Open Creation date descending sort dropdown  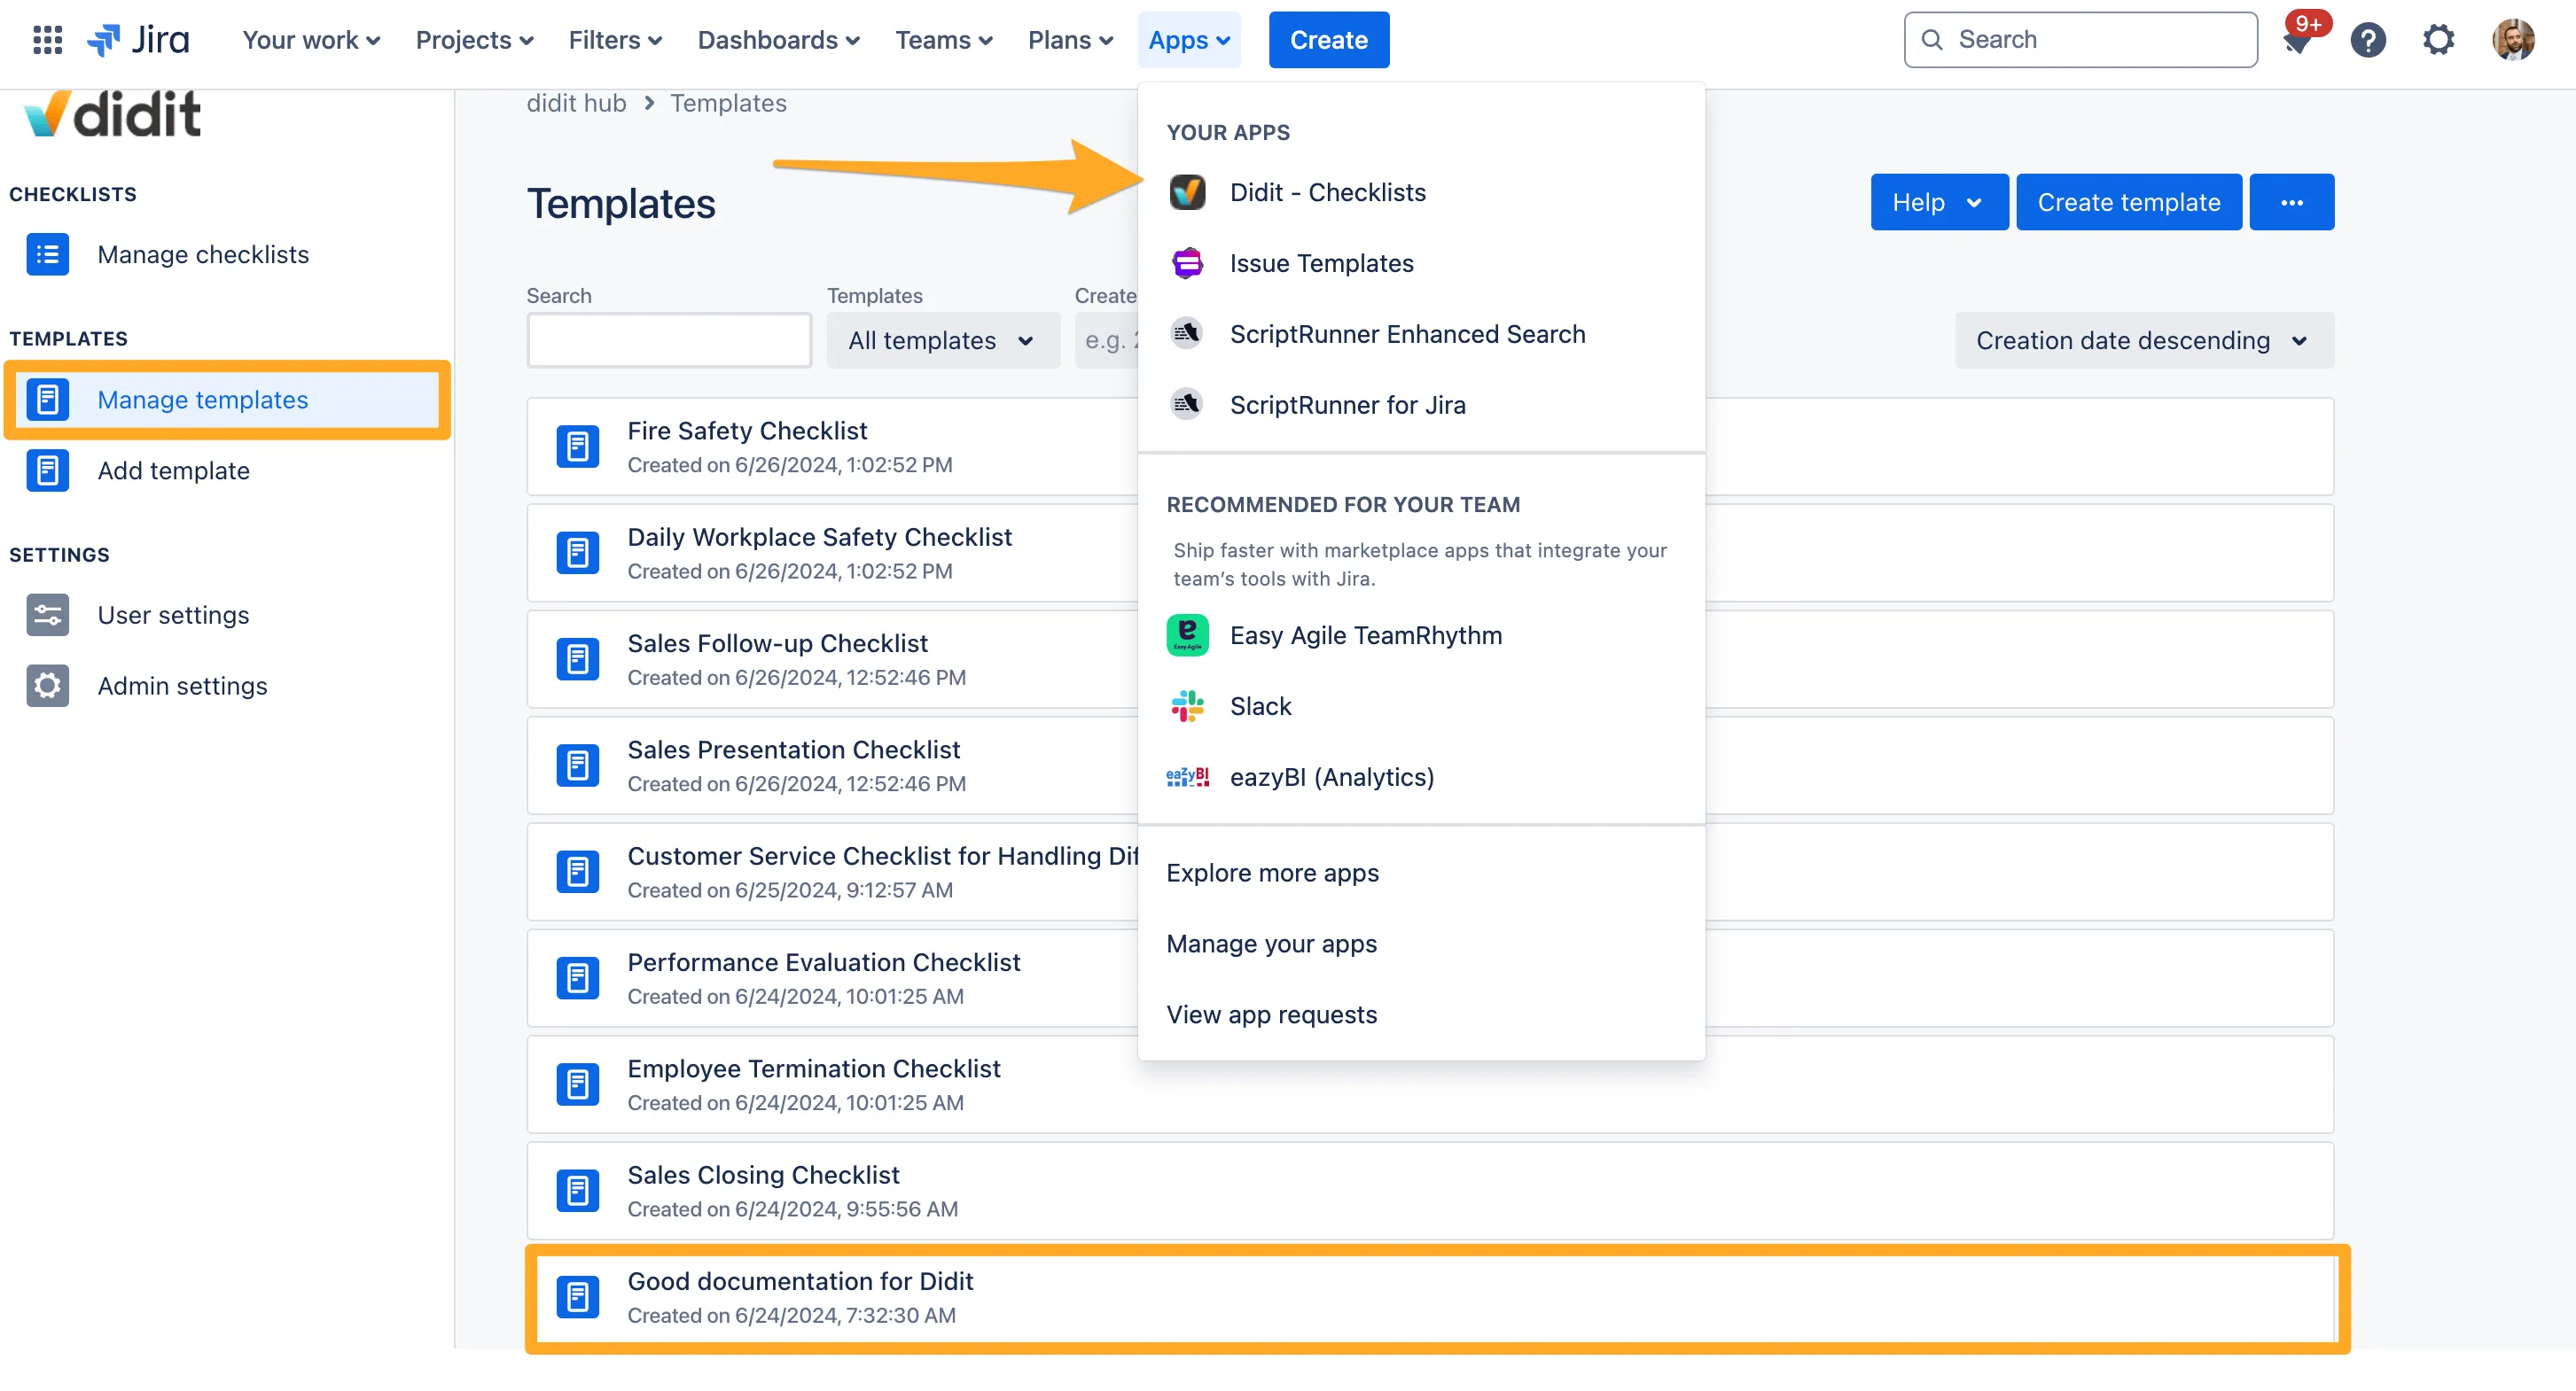[x=2143, y=341]
